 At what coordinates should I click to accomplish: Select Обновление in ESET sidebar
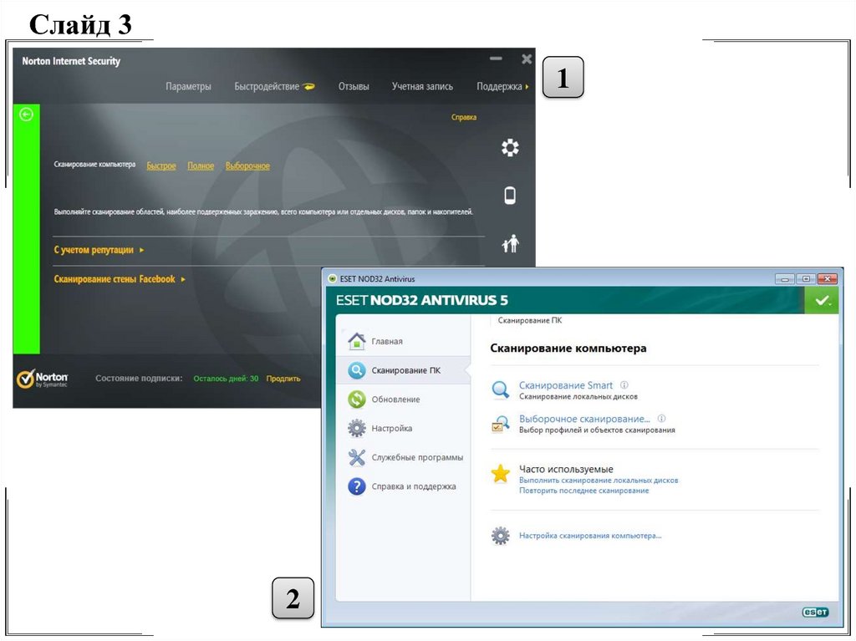click(395, 399)
